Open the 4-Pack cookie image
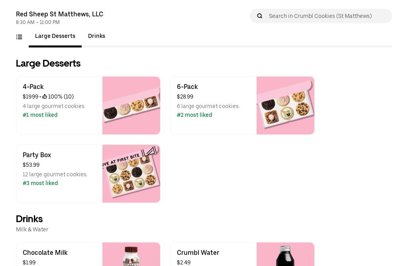Image resolution: width=408 pixels, height=266 pixels. coord(131,106)
